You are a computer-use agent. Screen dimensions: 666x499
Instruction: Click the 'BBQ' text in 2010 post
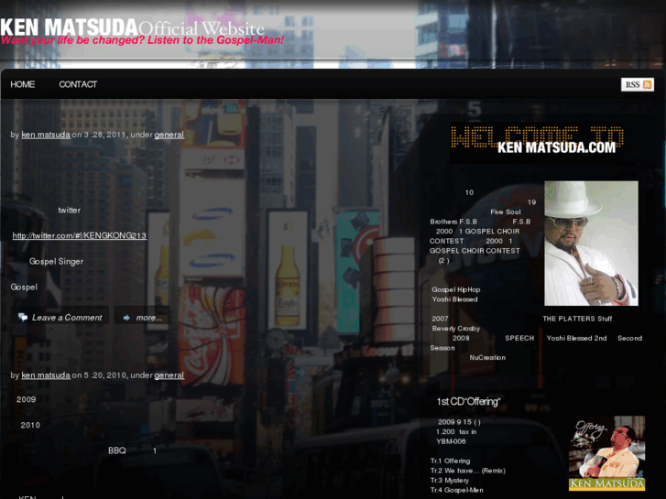click(x=117, y=450)
